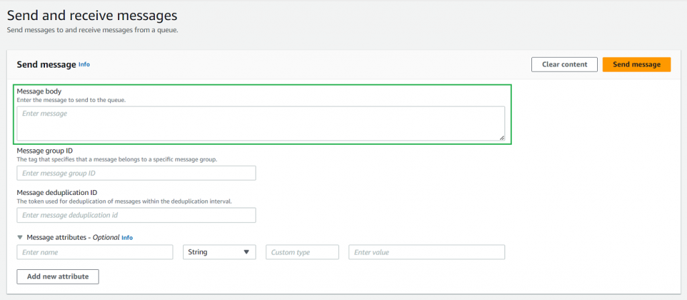Click the attribute Enter name field

click(95, 252)
